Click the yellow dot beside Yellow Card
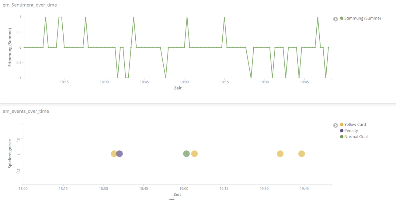The image size is (396, 200). (x=342, y=125)
